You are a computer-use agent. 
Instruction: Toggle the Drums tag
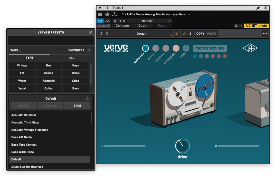tap(49, 73)
